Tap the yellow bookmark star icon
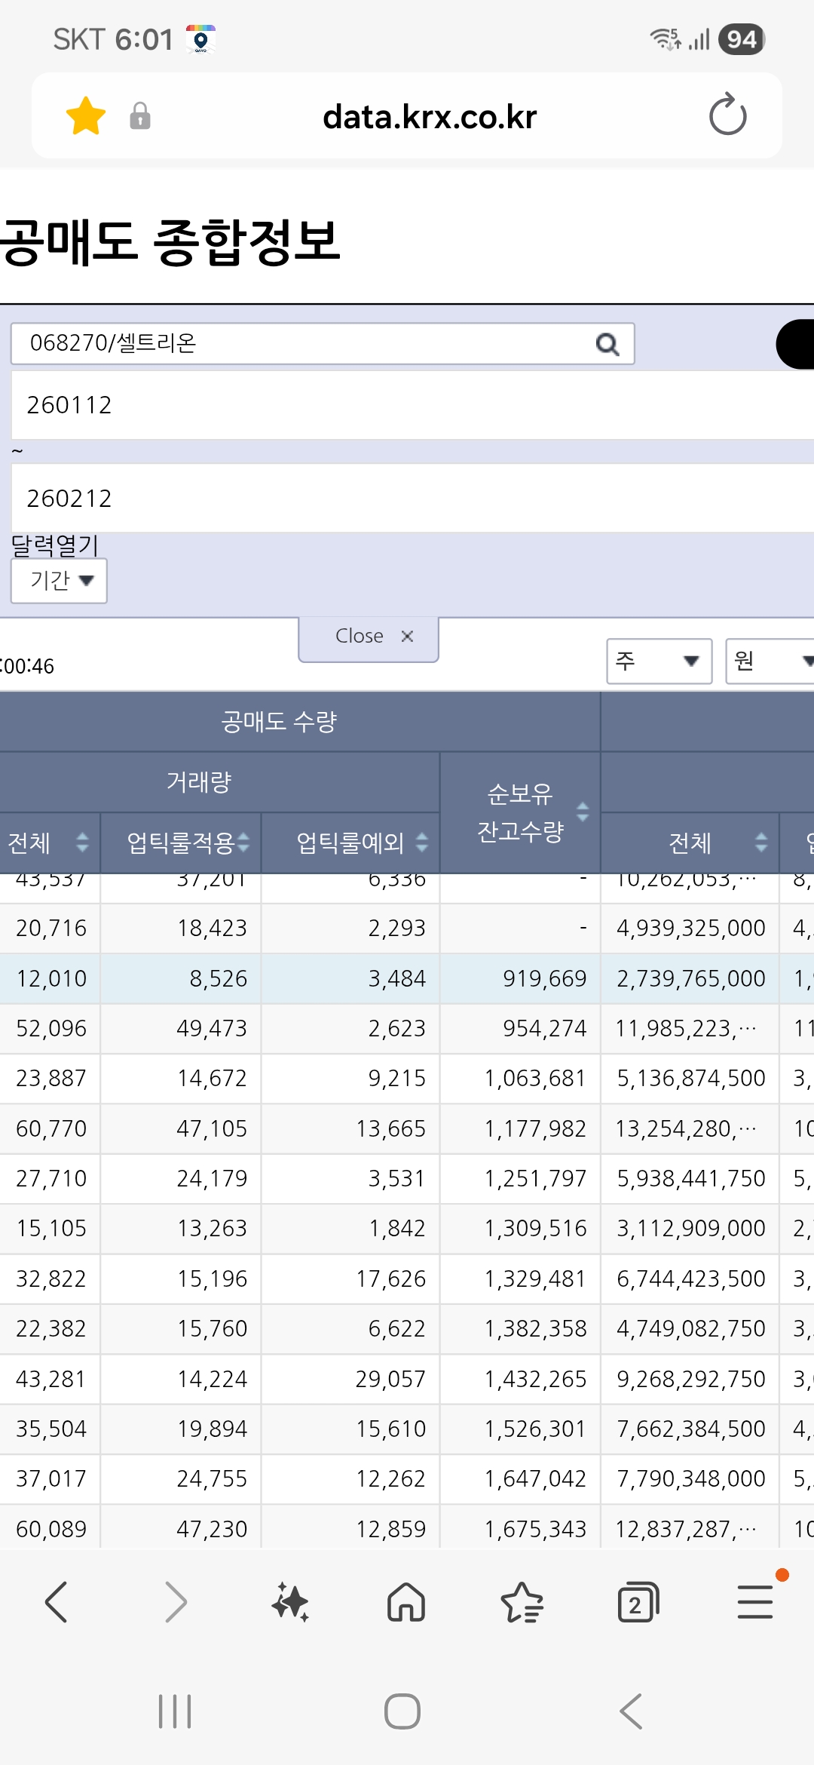The height and width of the screenshot is (1765, 814). 86,116
